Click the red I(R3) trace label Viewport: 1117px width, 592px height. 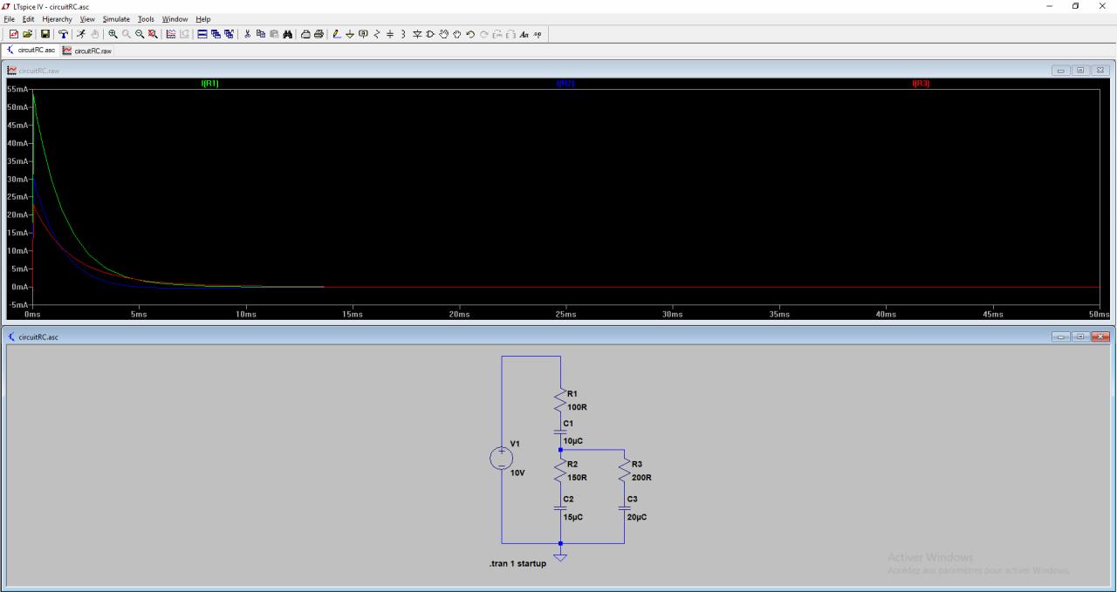coord(920,84)
